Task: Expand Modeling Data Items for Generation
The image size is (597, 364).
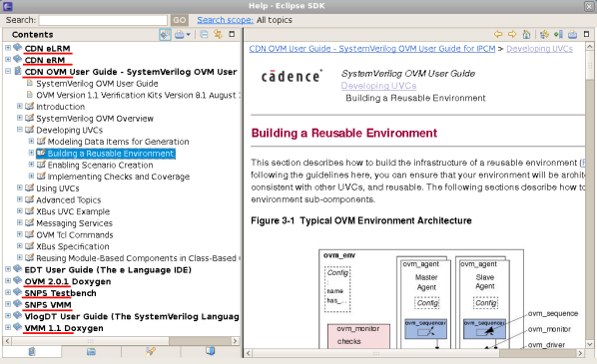Action: click(31, 141)
